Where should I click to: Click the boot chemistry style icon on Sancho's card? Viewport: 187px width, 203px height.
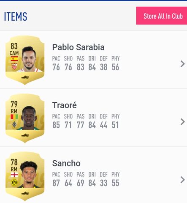pyautogui.click(x=25, y=193)
